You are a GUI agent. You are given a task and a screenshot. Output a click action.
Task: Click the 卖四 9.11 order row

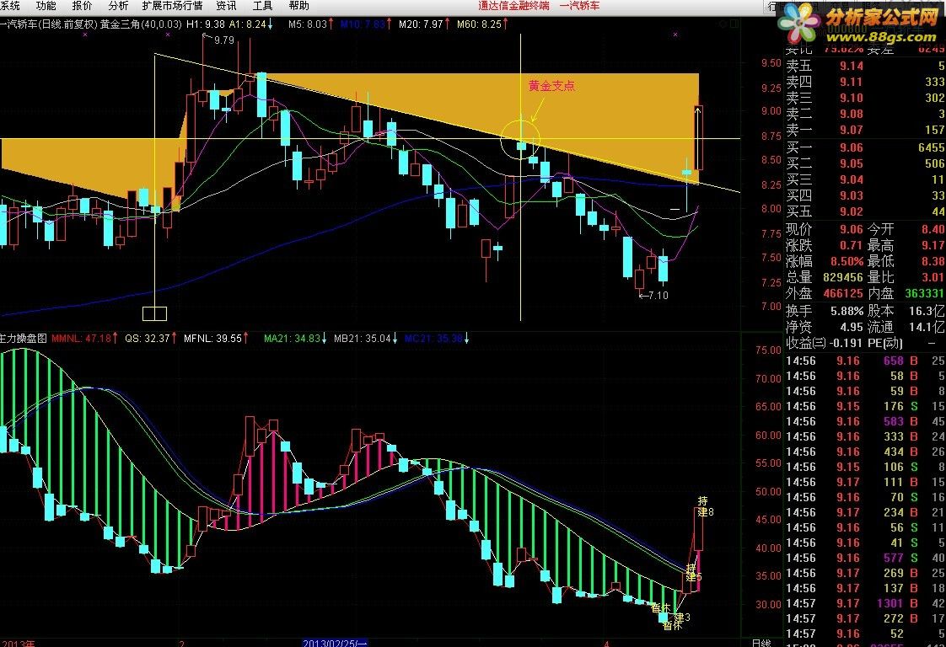[864, 82]
